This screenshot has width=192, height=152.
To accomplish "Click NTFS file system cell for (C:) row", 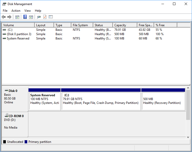I will [x=76, y=30].
